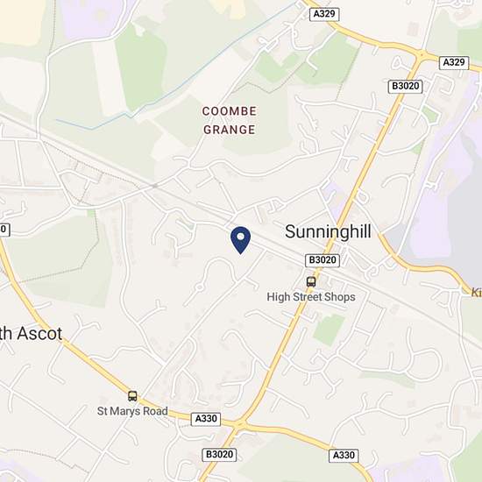Click the Sunninghill place label
The height and width of the screenshot is (482, 482).
click(x=328, y=231)
